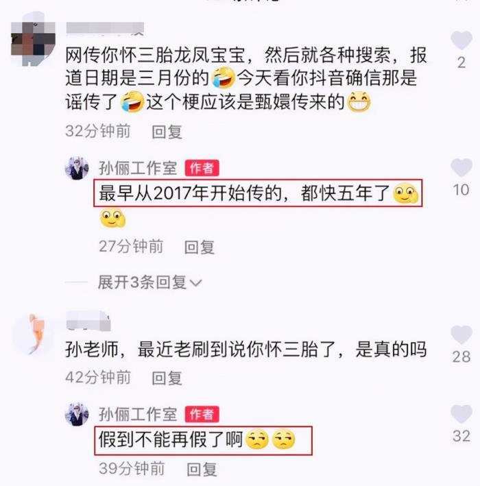Reply to the comment posted 39分钟前
The width and height of the screenshot is (480, 486).
202,469
